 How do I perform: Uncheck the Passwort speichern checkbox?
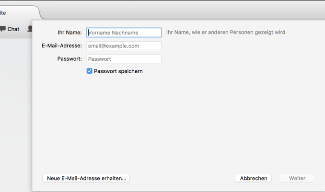89,71
